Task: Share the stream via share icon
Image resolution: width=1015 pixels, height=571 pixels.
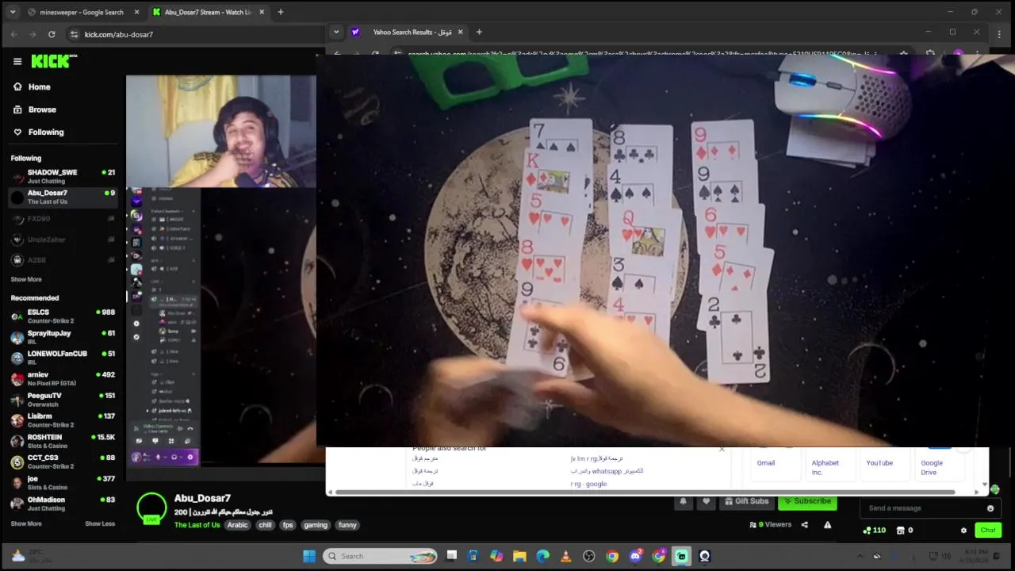Action: [x=804, y=525]
